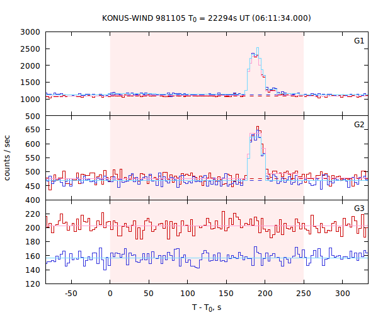Click the 300 x-axis tick label
This screenshot has width=378, height=315.
point(343,294)
